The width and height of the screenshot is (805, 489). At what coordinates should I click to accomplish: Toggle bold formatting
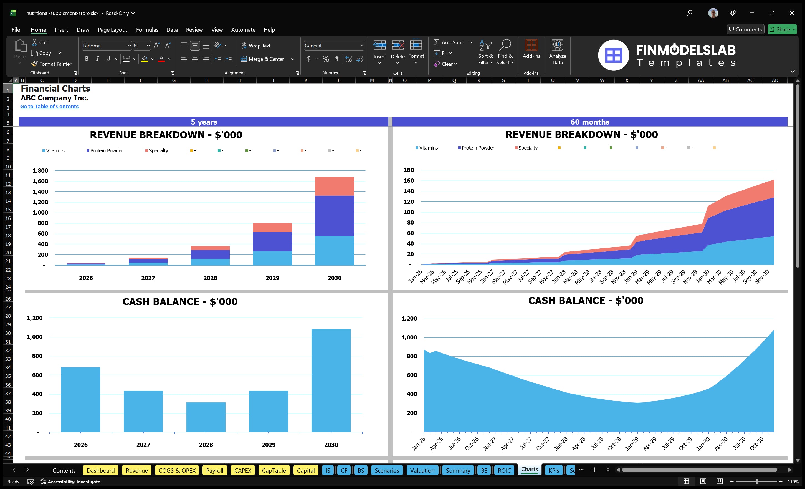tap(87, 59)
